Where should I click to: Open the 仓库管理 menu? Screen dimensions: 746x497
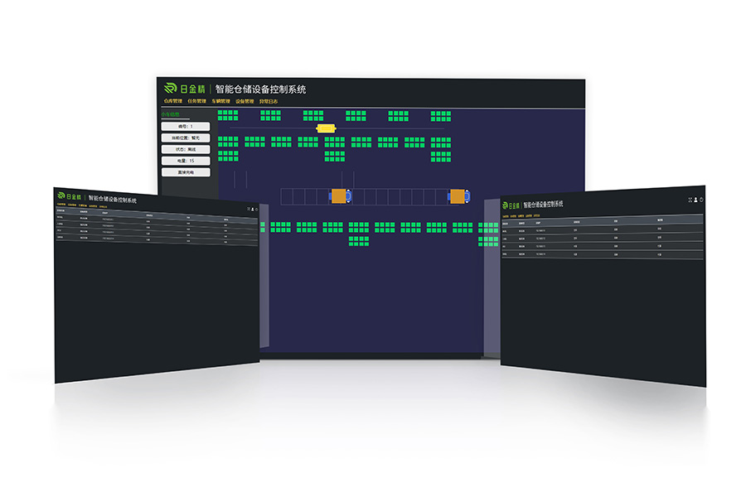[x=172, y=101]
